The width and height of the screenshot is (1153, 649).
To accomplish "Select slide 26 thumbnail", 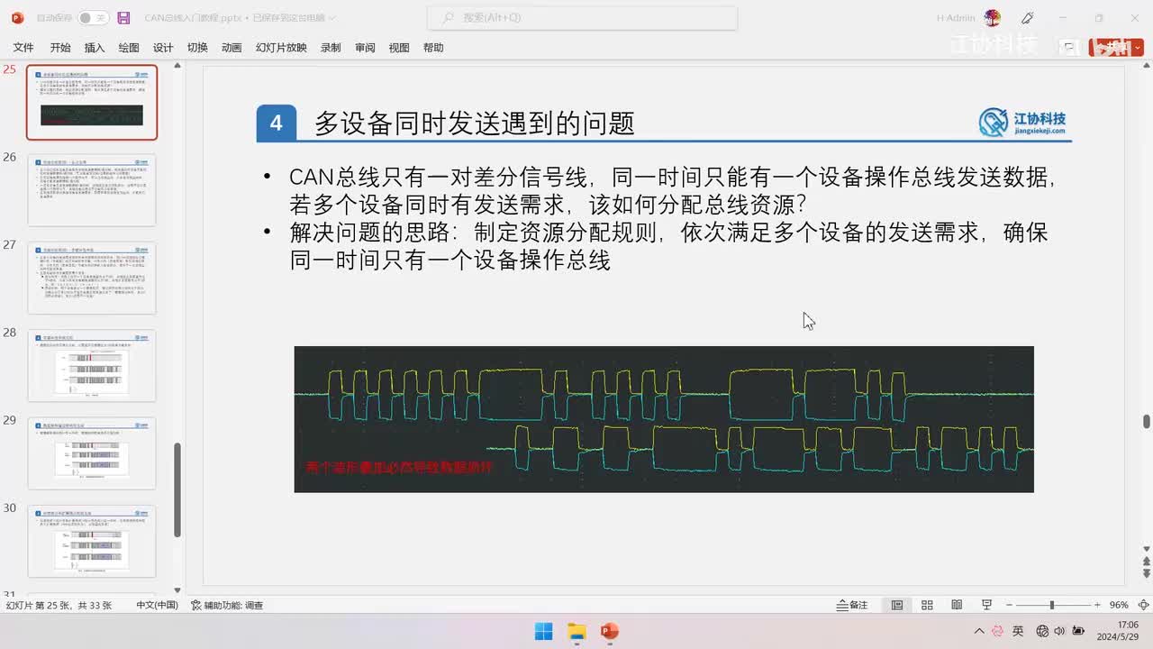I will click(x=92, y=190).
